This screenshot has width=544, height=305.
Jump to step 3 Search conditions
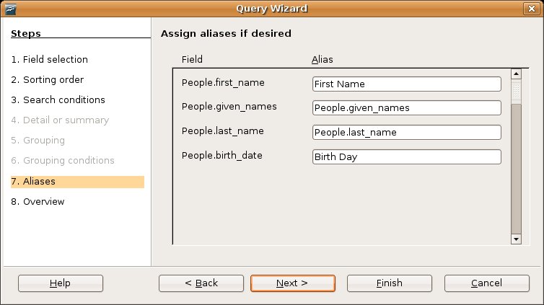coord(58,100)
